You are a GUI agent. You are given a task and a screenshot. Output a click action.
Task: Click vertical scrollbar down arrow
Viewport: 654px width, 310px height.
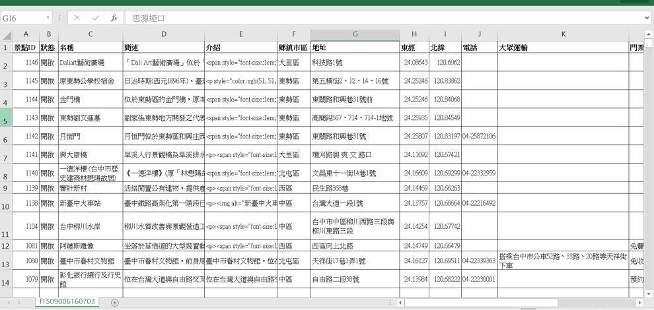[x=649, y=294]
